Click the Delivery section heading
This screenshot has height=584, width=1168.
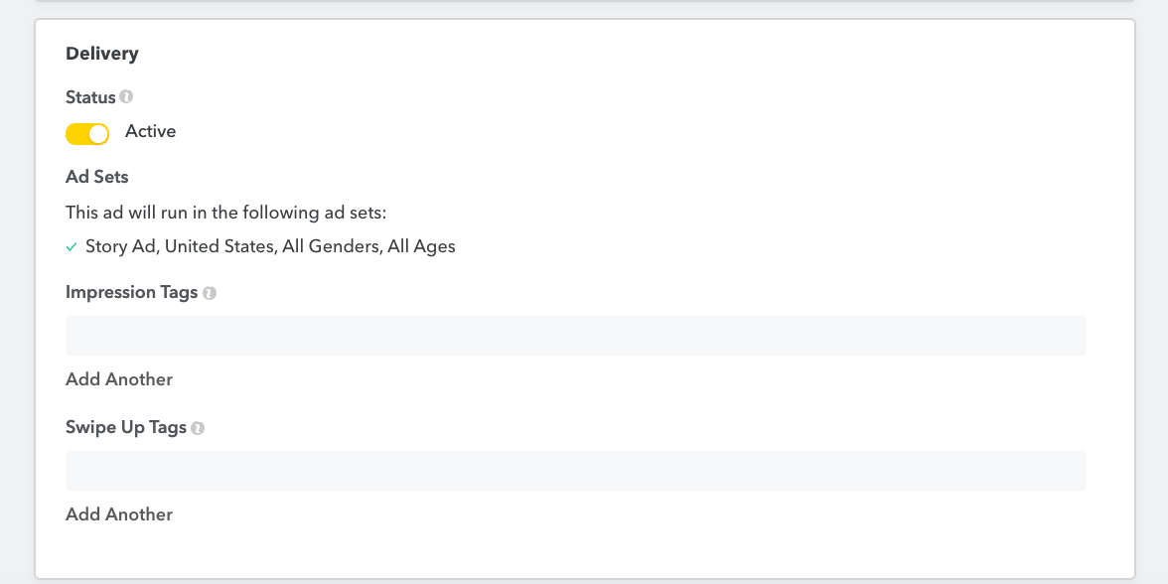102,54
